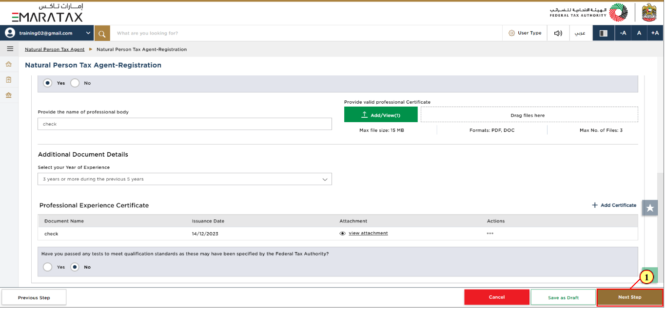The height and width of the screenshot is (310, 666).
Task: Open the User Type settings
Action: 525,33
